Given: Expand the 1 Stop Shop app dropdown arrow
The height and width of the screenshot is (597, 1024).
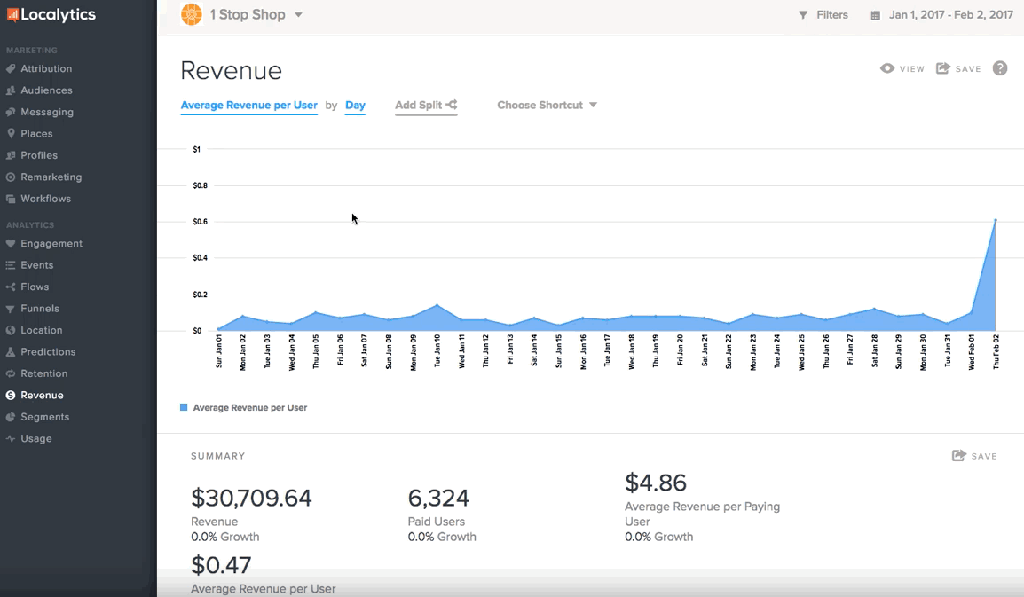Looking at the screenshot, I should 298,15.
